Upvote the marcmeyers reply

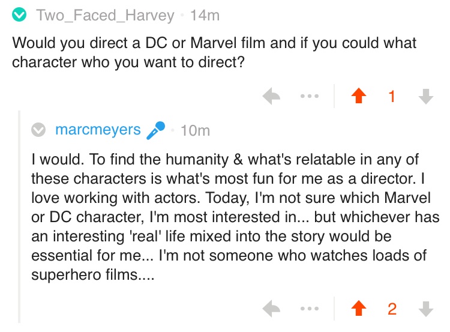tap(359, 309)
